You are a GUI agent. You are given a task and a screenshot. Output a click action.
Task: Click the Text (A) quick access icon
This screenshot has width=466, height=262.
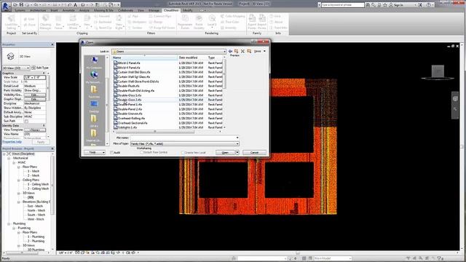pos(75,5)
